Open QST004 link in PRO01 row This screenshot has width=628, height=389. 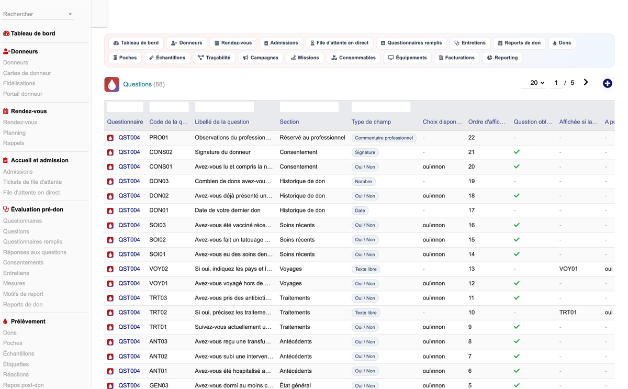[129, 138]
